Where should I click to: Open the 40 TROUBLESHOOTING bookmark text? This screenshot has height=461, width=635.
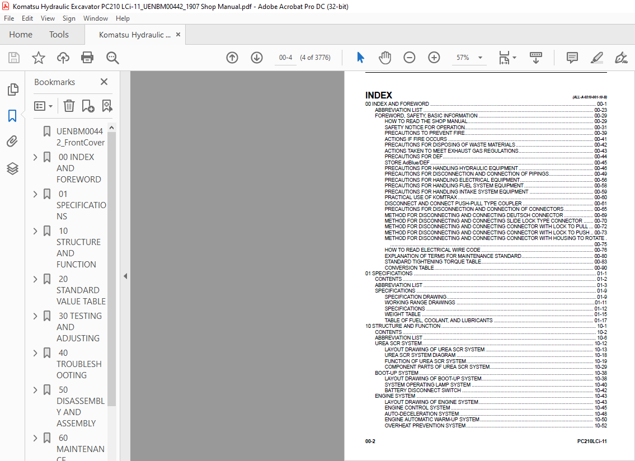(x=79, y=364)
